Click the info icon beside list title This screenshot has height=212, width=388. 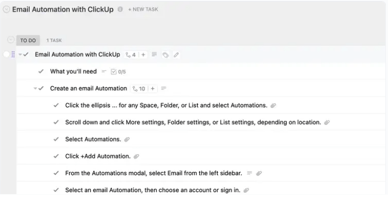click(x=120, y=9)
